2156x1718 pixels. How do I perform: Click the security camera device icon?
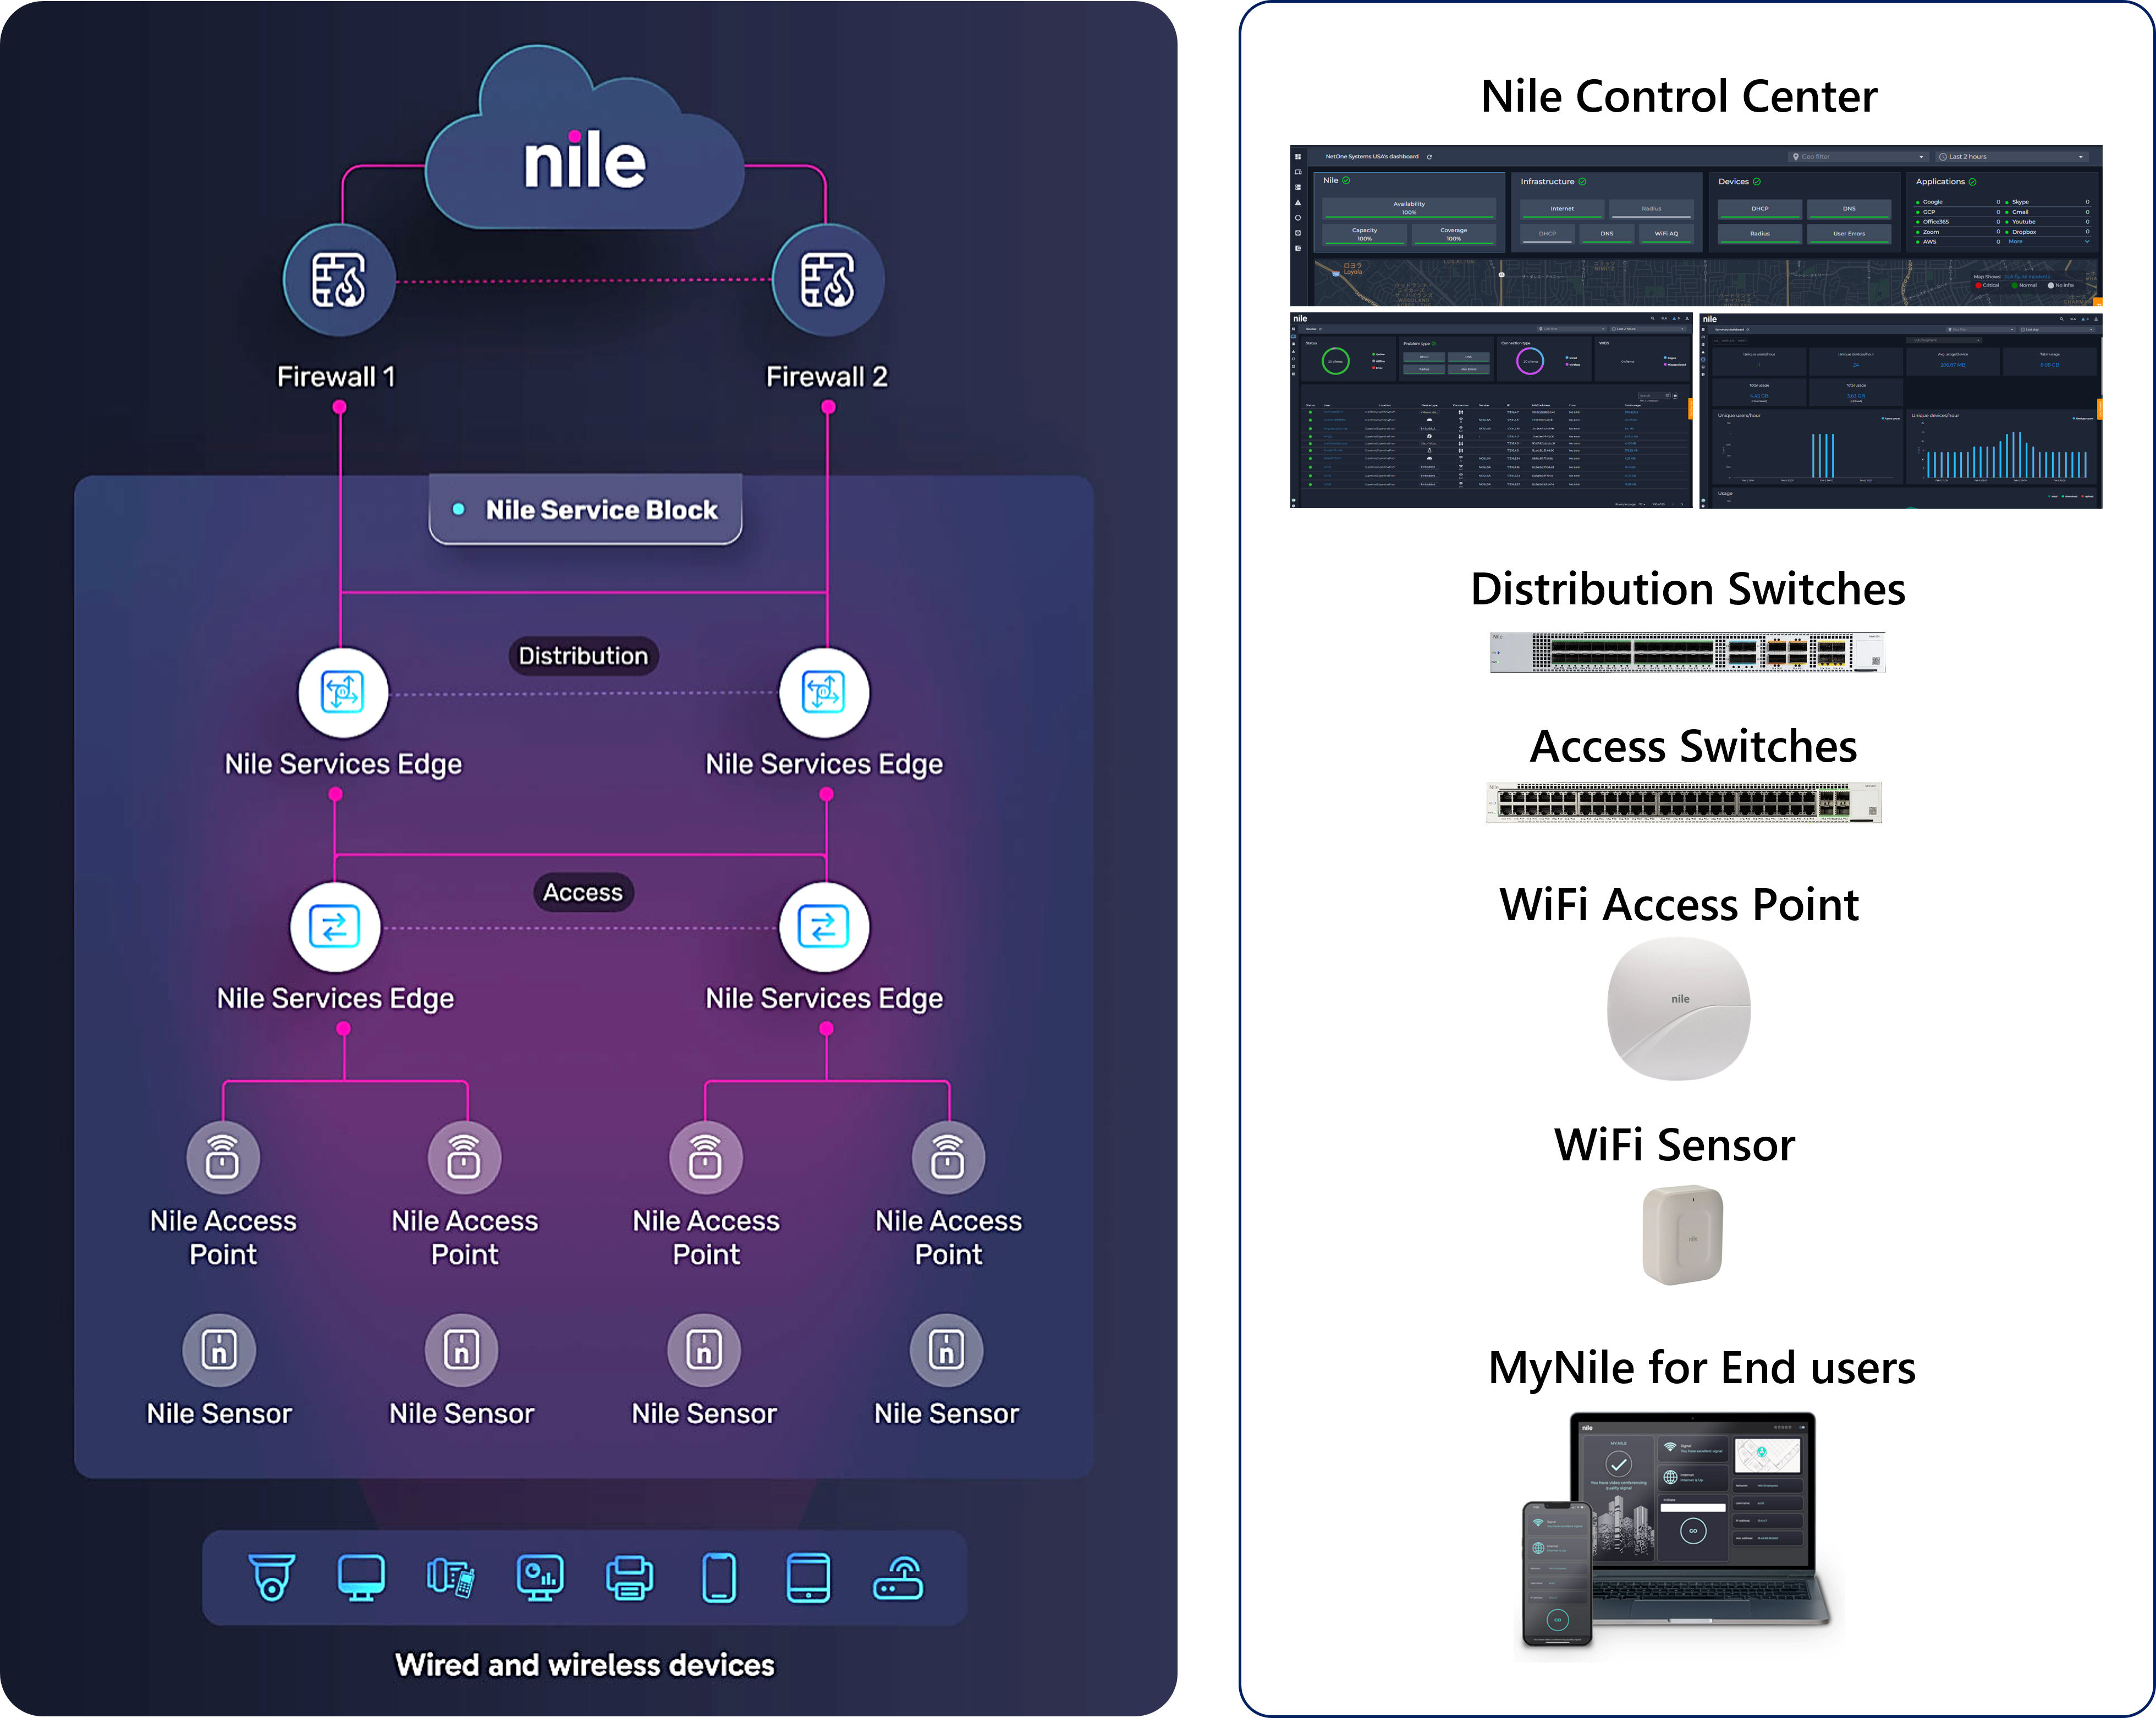point(271,1577)
